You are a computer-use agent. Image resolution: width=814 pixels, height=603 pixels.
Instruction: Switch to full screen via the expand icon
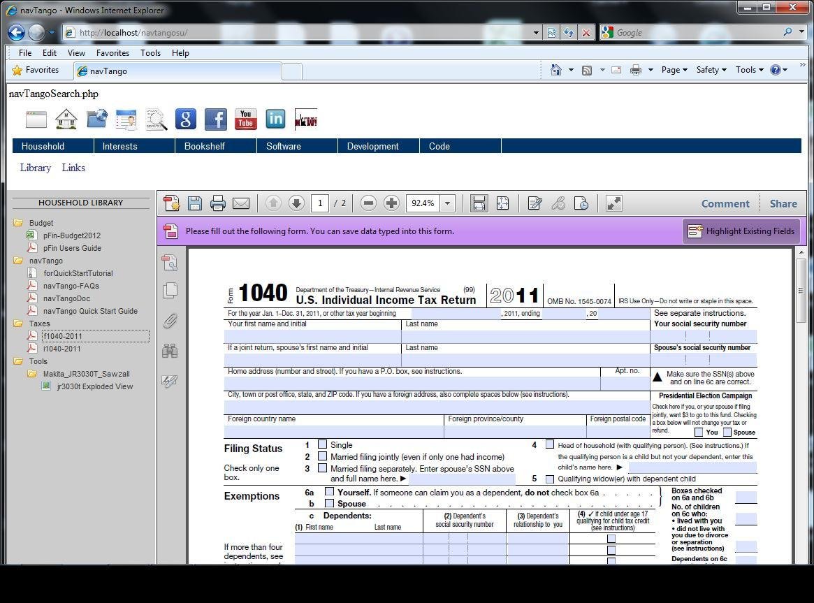pyautogui.click(x=613, y=203)
